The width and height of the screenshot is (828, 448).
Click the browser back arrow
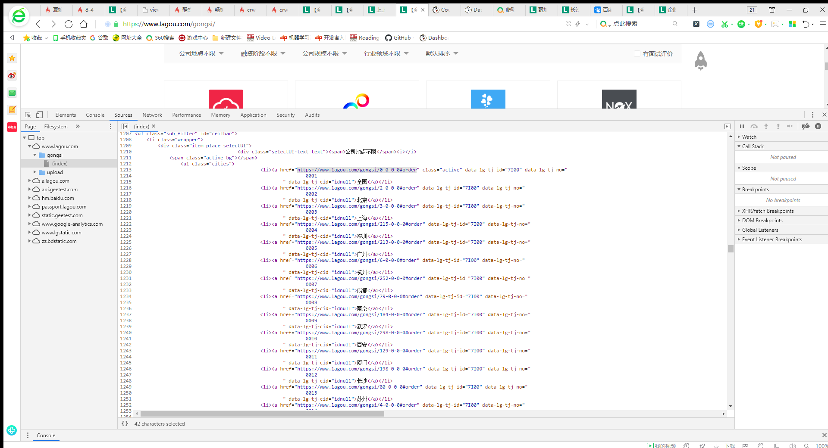tap(38, 24)
